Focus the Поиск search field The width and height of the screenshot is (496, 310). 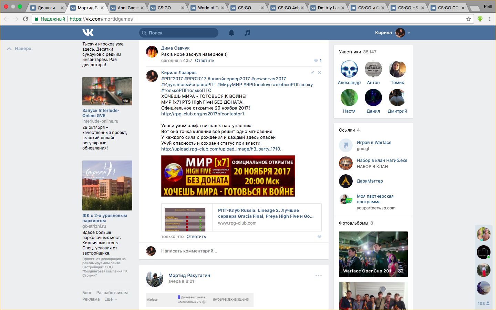click(x=179, y=33)
